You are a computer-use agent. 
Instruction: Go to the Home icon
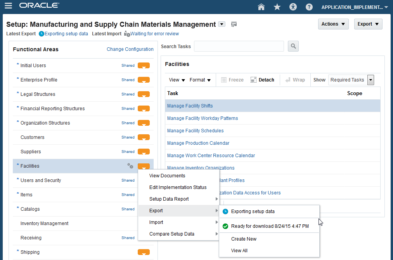coord(261,7)
